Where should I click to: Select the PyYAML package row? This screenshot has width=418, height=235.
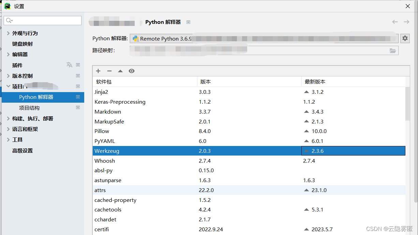249,141
